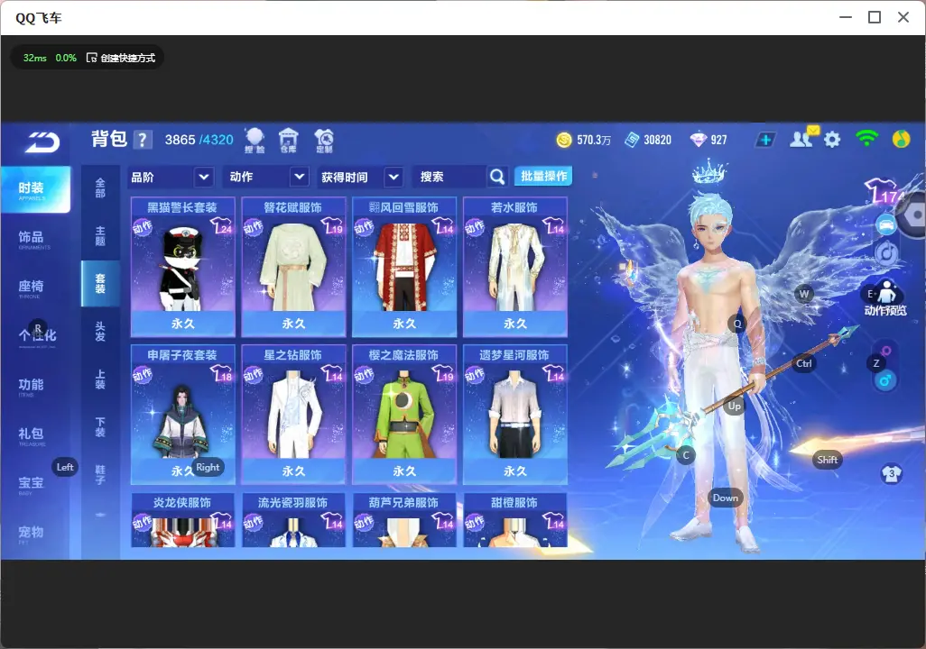Screen dimensions: 926x649
Task: Click the gold coin currency icon
Action: tap(564, 140)
